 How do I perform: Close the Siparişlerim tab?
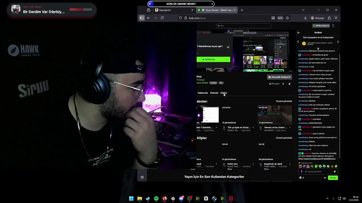pyautogui.click(x=192, y=10)
